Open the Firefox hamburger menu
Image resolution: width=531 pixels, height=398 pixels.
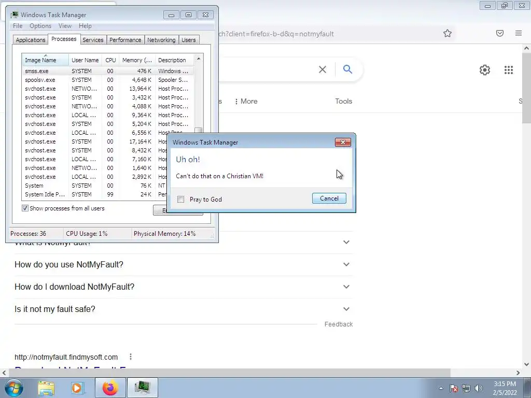pyautogui.click(x=519, y=33)
